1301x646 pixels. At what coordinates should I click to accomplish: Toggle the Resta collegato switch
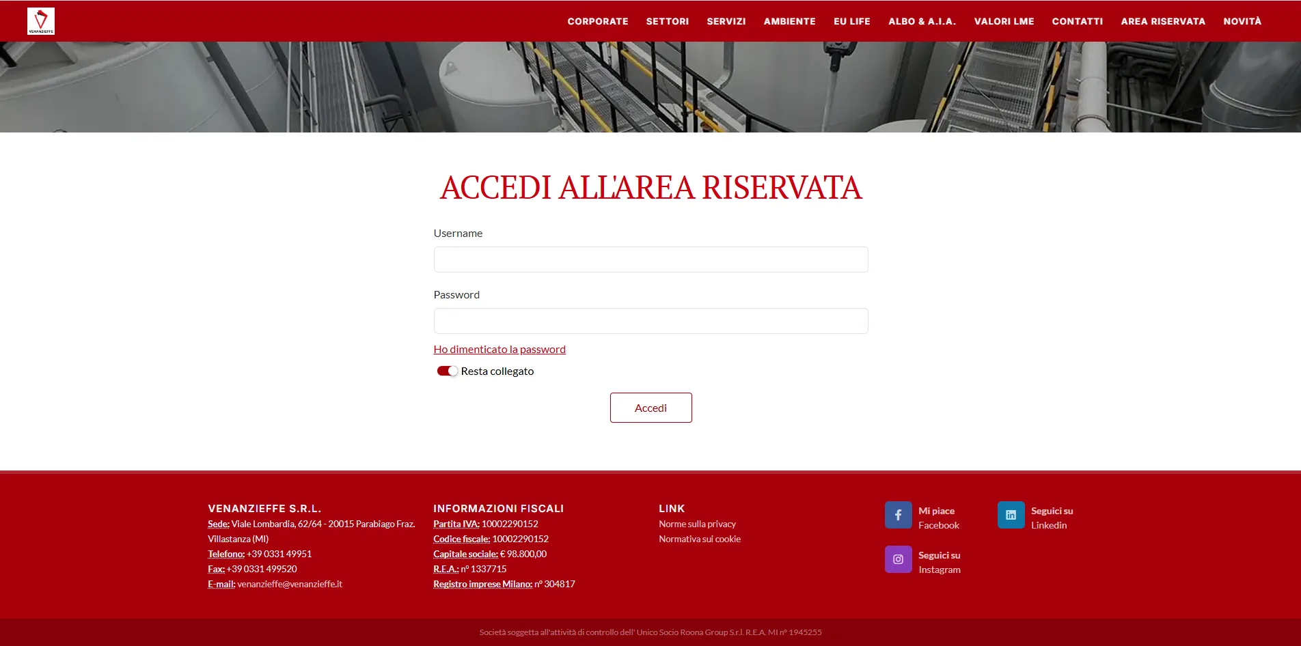[x=448, y=371]
